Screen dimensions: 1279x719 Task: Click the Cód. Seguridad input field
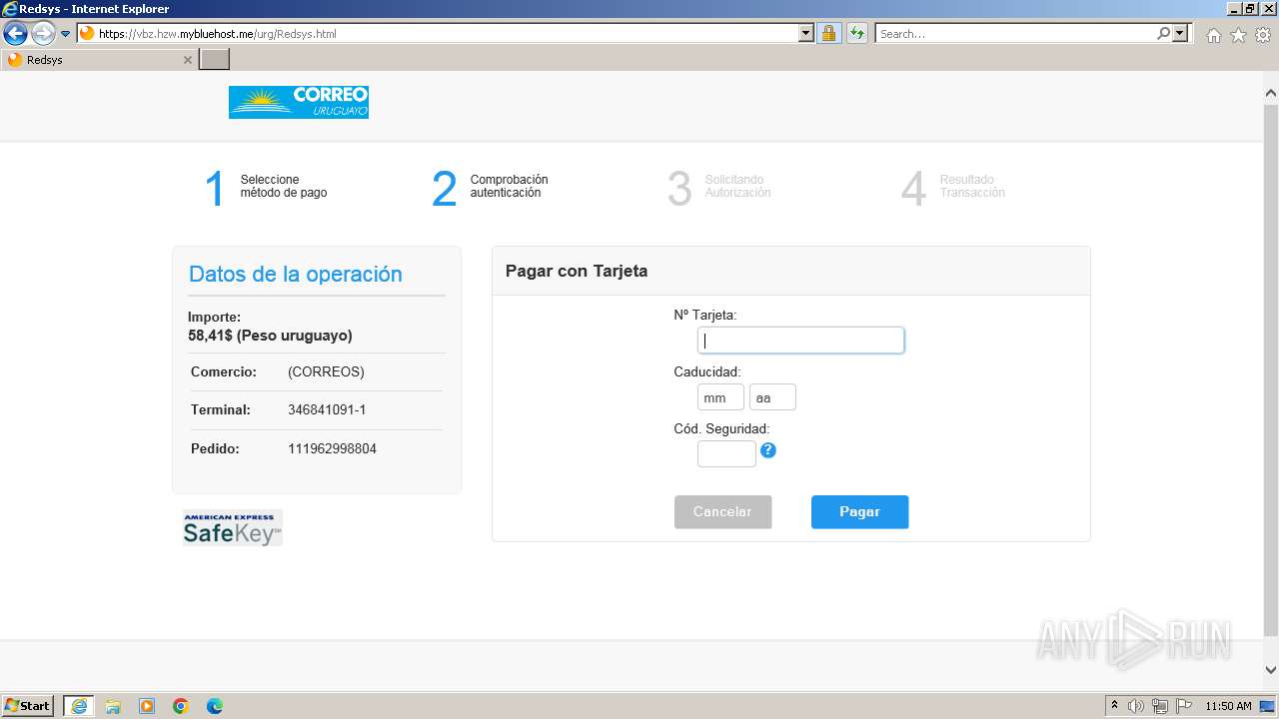[x=726, y=454]
